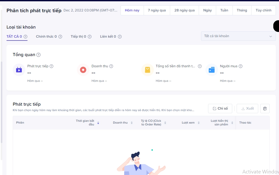
Task: Open the Chỉ số metrics button
Action: 220,109
